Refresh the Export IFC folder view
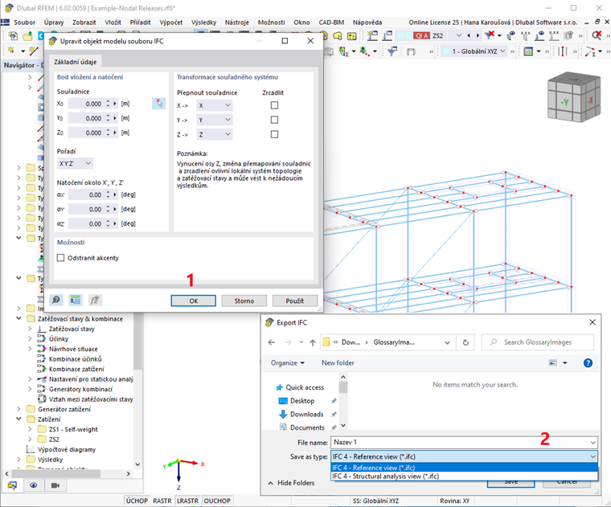This screenshot has height=507, width=611. (x=465, y=342)
